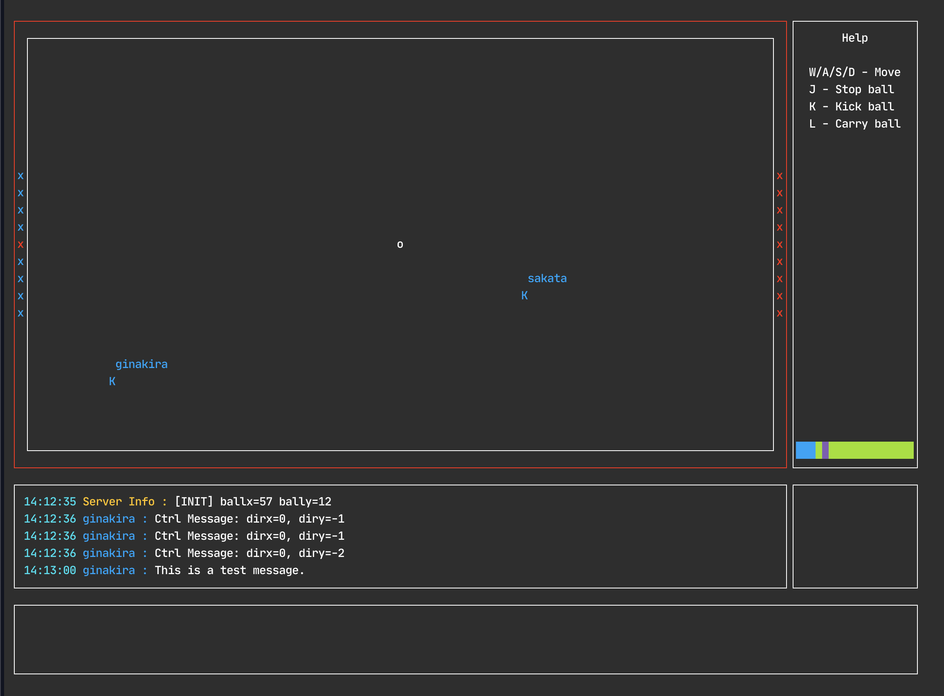Click the L - Carry ball help entry
Screen dimensions: 944x696
click(854, 123)
